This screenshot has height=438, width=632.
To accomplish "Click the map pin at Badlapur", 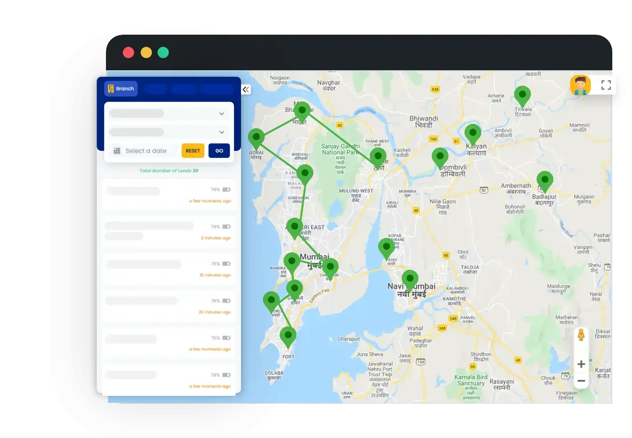I will 545,182.
